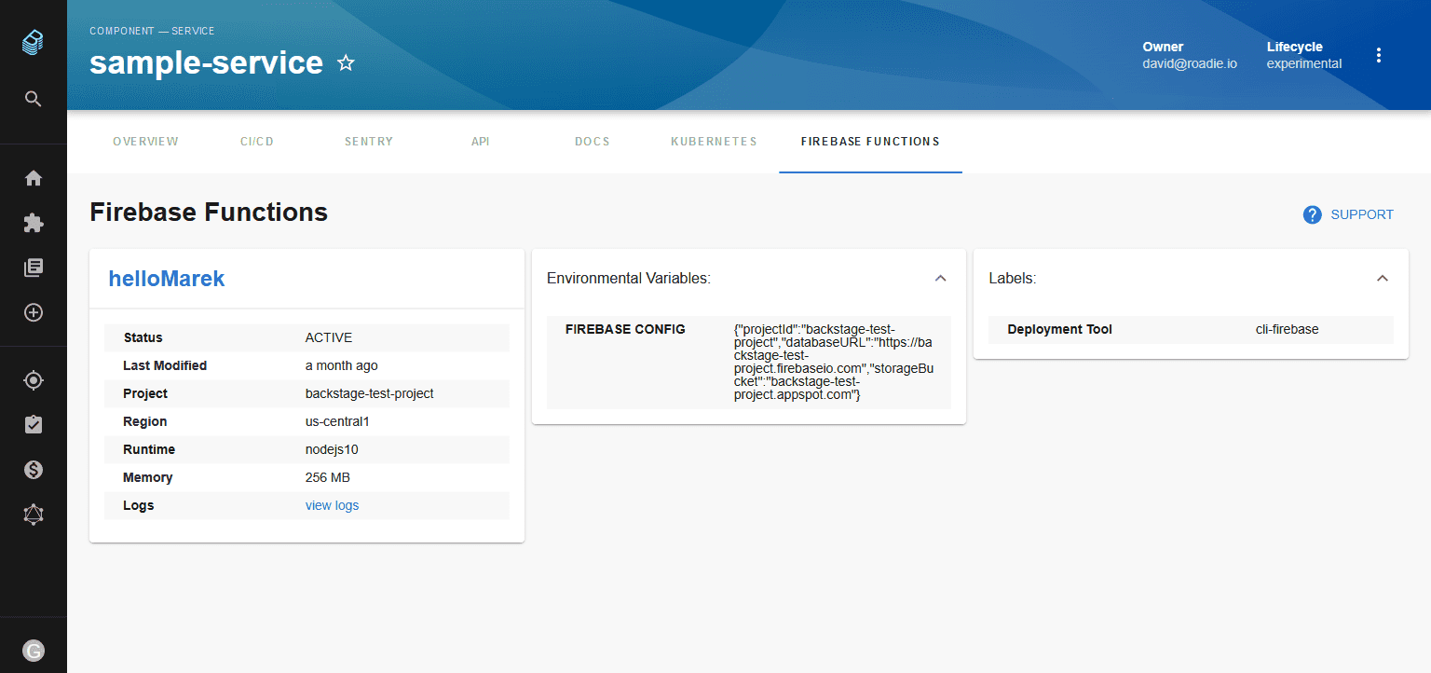The height and width of the screenshot is (673, 1431).
Task: Open search from sidebar magnifier icon
Action: [x=34, y=99]
